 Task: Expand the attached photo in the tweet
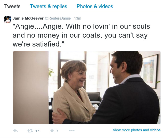(87, 88)
